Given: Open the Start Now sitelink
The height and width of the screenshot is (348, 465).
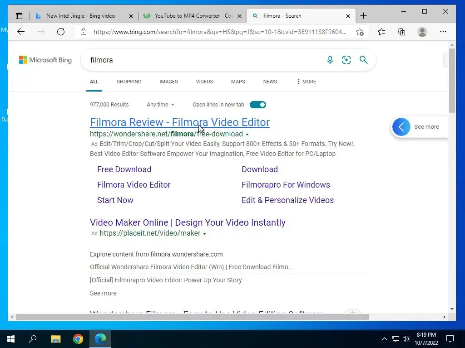Looking at the screenshot, I should [x=115, y=200].
